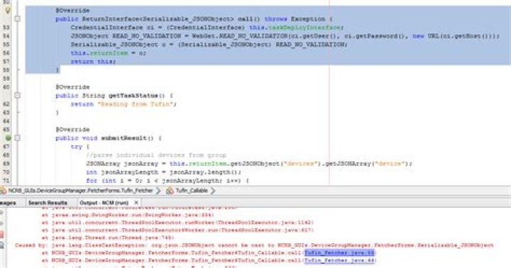Click 'int jsonArrayLength' declaration line

point(164,172)
